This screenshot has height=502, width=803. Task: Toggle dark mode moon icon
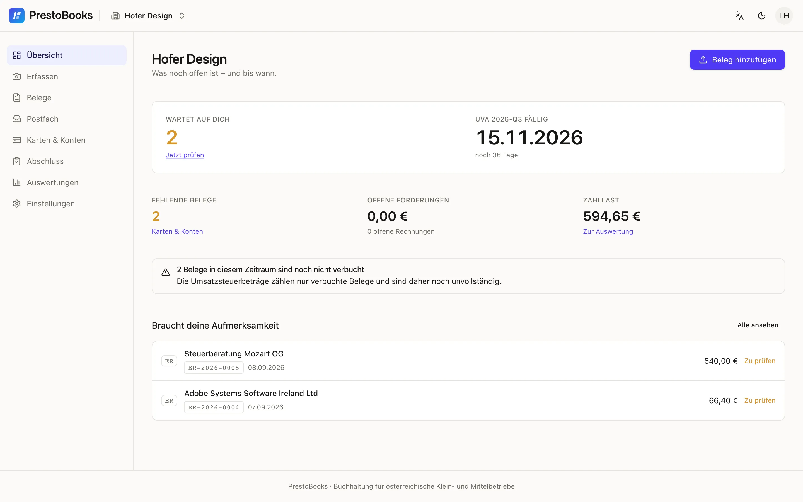(761, 16)
